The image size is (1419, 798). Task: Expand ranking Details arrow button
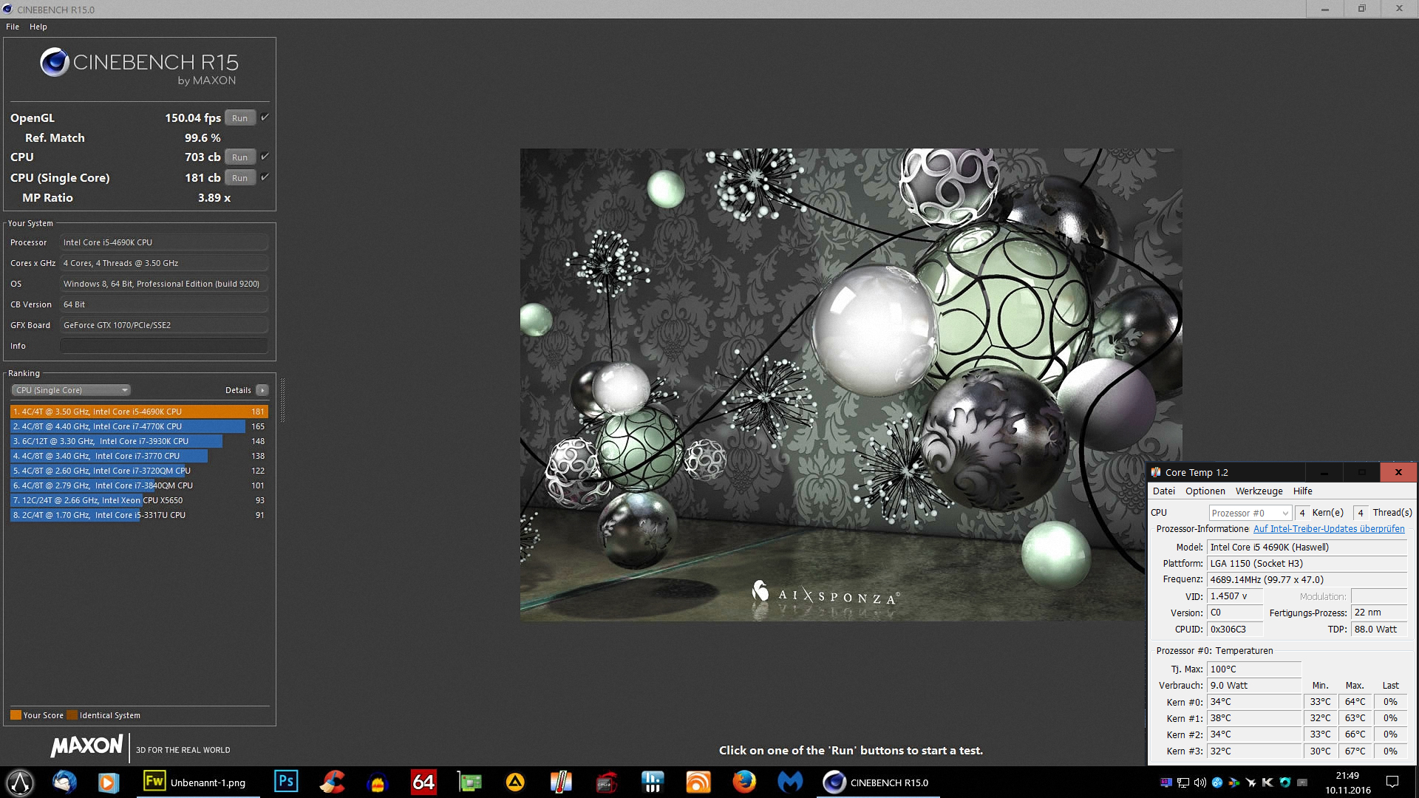[x=262, y=390]
